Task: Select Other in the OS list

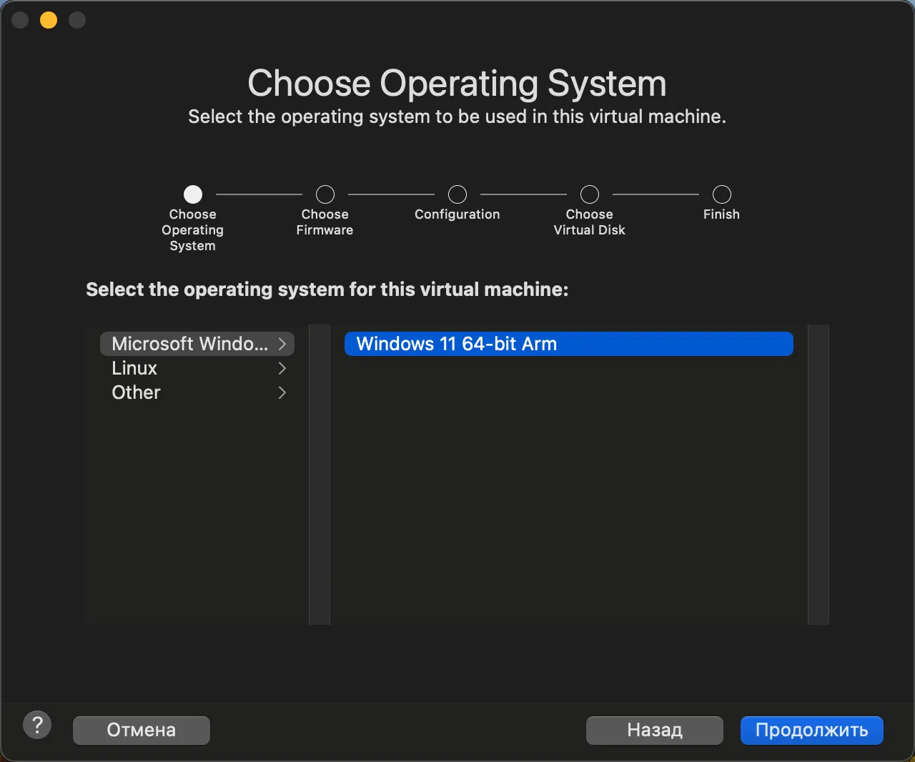Action: click(197, 392)
